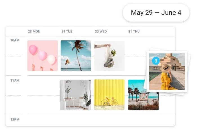Open the beach lifeguard hut post
197x131 pixels.
pos(143,95)
